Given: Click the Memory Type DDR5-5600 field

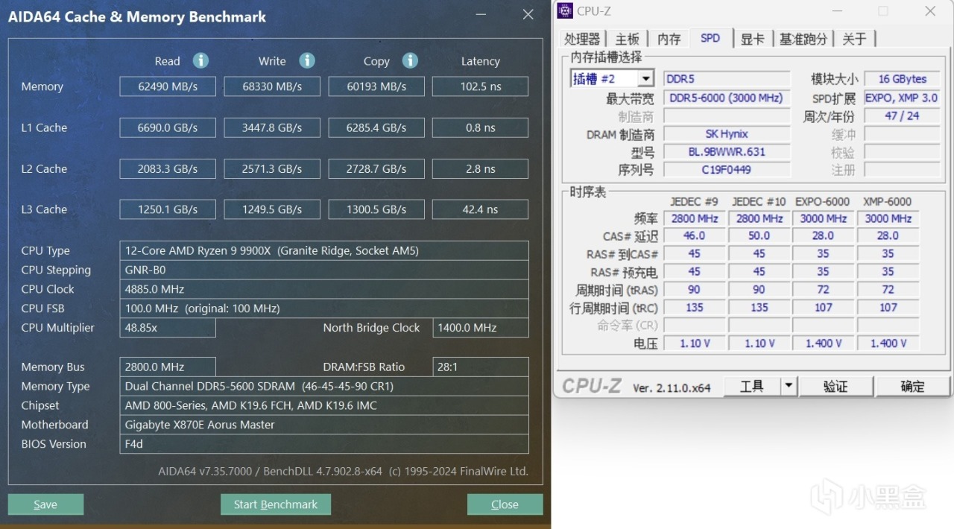Looking at the screenshot, I should tap(324, 386).
